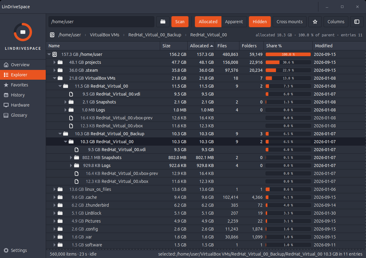Click the Glossary book icon in sidebar

click(x=6, y=115)
